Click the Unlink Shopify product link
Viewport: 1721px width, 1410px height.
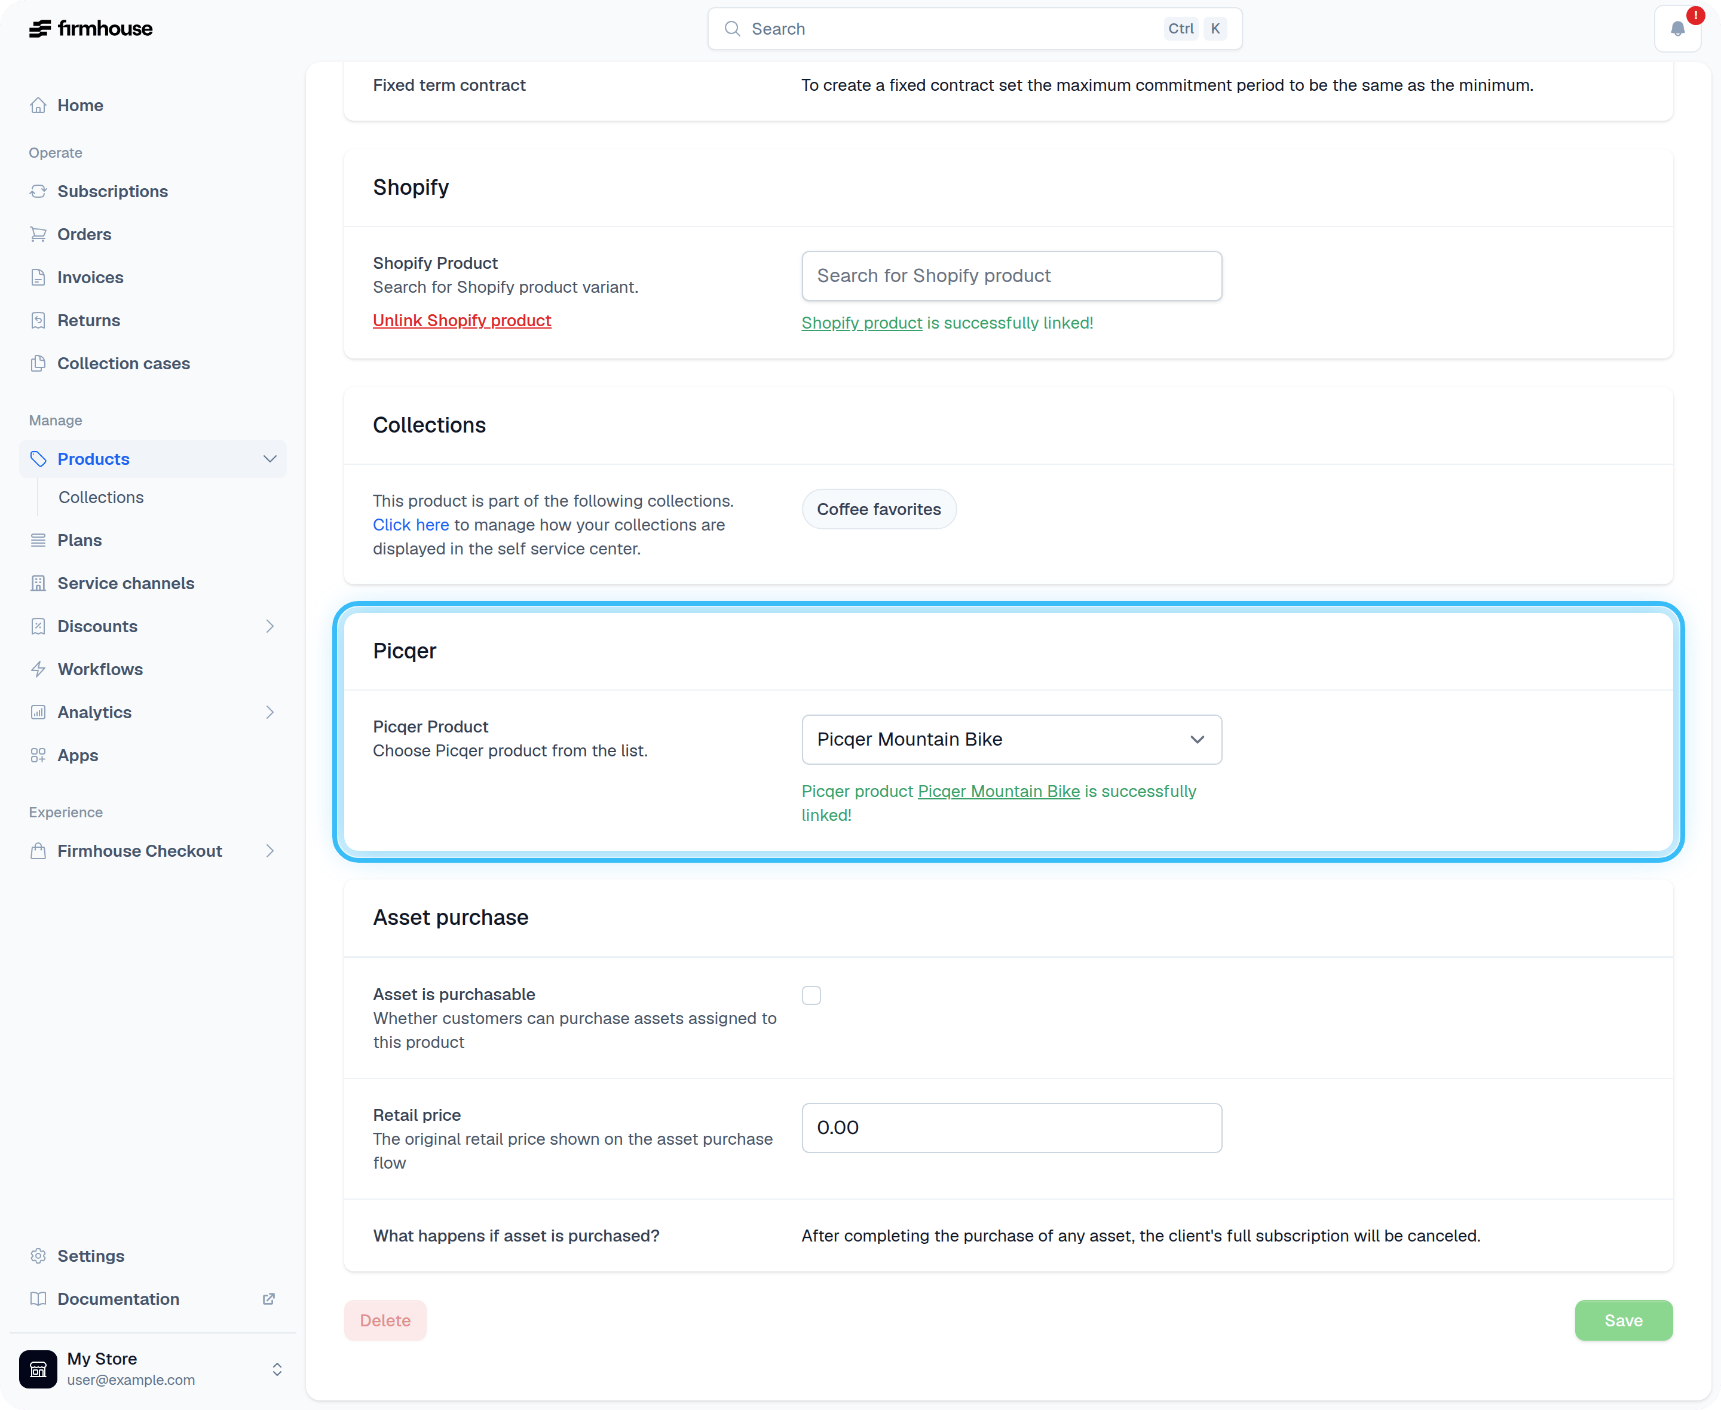(x=462, y=321)
